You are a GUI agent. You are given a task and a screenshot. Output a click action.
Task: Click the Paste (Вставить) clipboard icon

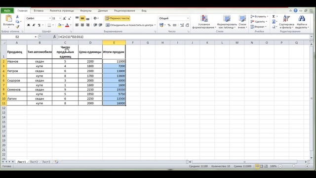click(9, 19)
